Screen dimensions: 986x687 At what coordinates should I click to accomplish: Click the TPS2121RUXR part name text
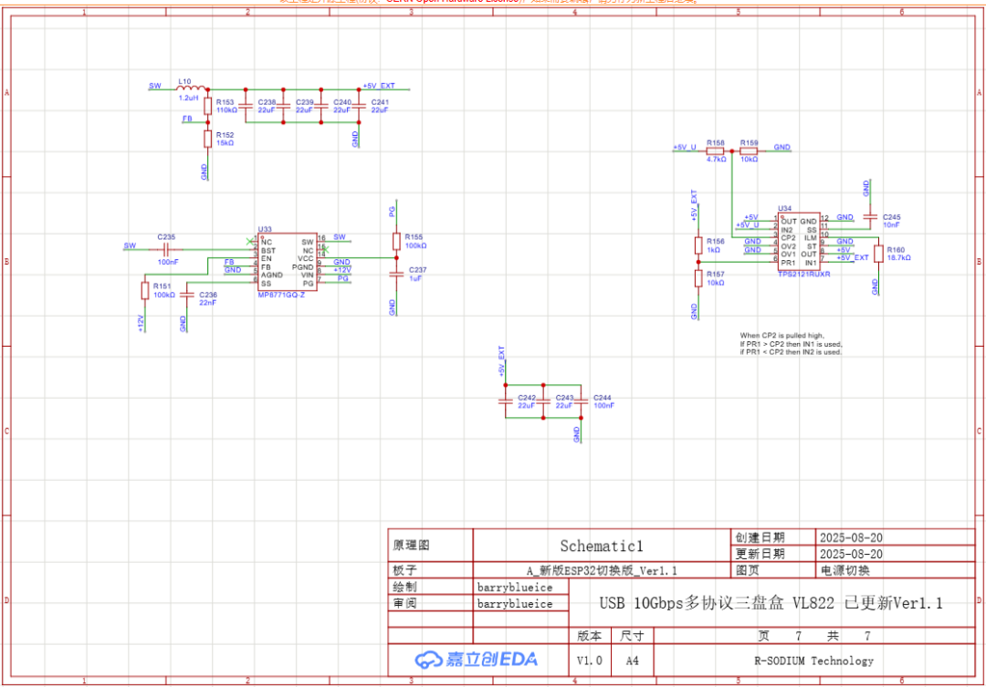(x=803, y=275)
